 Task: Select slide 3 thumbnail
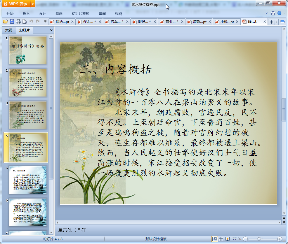click(x=28, y=115)
